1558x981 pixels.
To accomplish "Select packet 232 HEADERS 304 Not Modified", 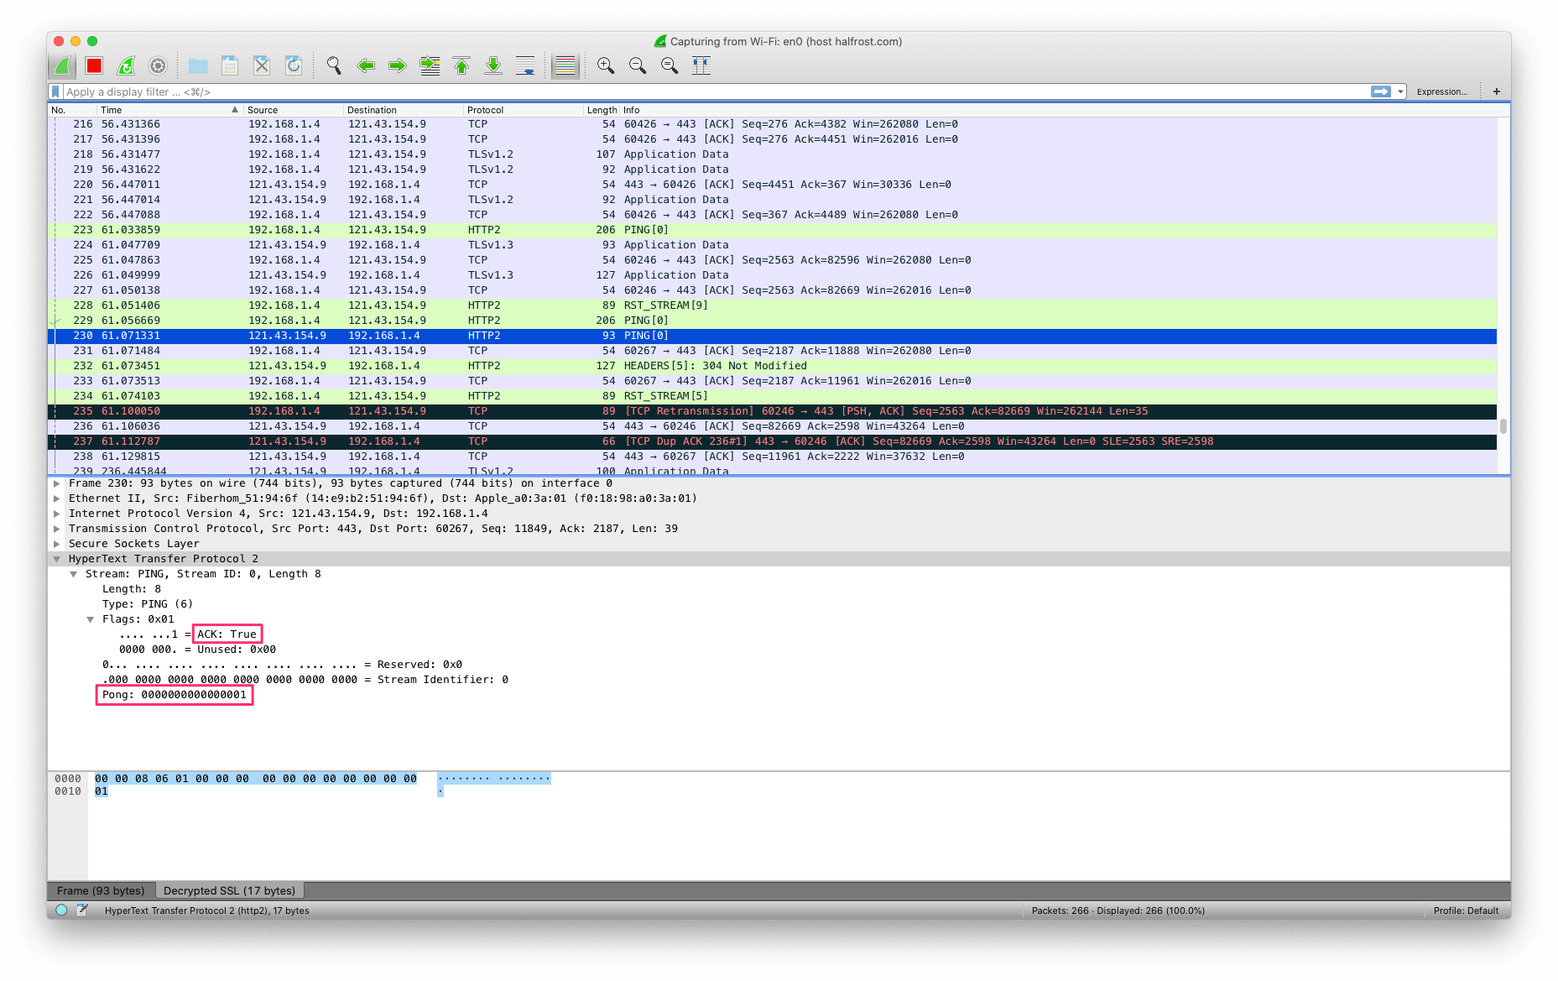I will pyautogui.click(x=772, y=366).
